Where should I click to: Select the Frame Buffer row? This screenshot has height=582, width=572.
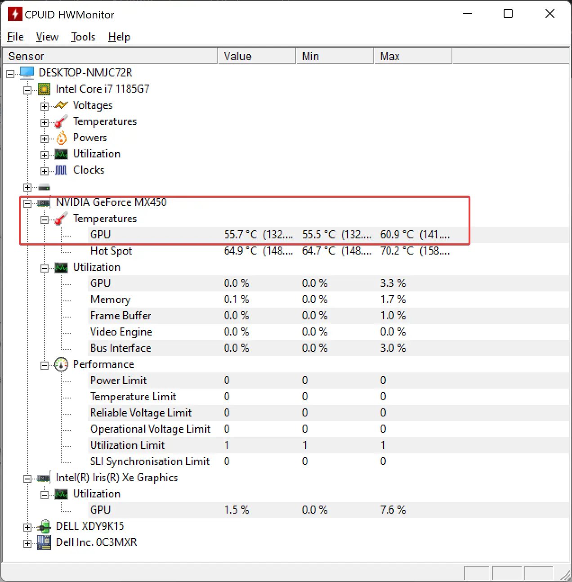coord(329,316)
